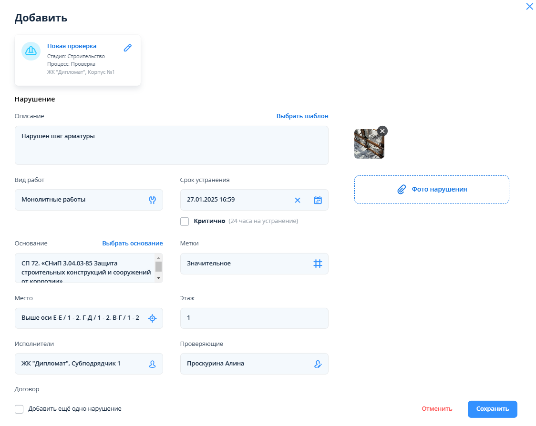The image size is (536, 426).
Task: Click the Отменить button
Action: (437, 409)
